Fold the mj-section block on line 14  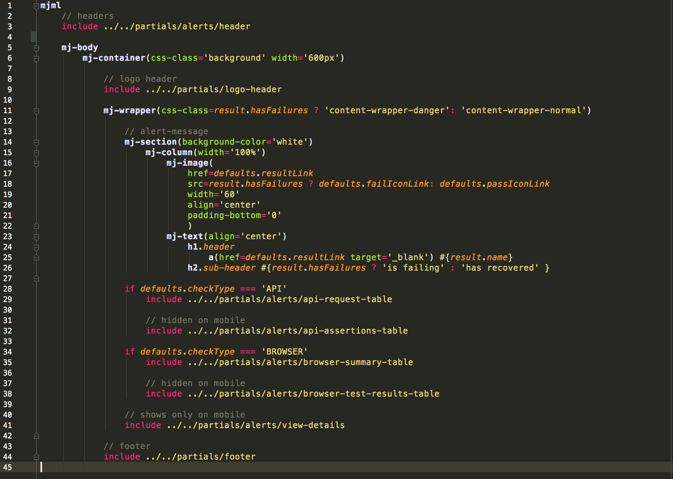coord(37,143)
